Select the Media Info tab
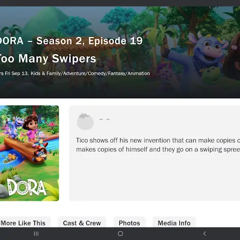This screenshot has width=240, height=240. (x=174, y=223)
